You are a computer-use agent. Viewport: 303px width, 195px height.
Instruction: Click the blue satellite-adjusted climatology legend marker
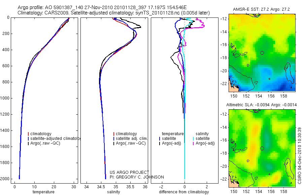(28, 139)
